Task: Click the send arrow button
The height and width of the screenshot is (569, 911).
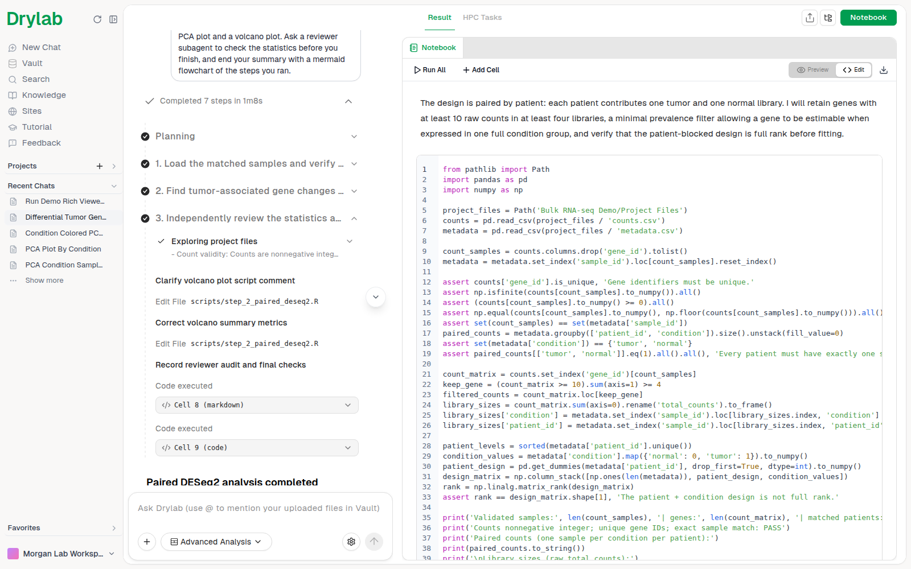Action: point(374,542)
